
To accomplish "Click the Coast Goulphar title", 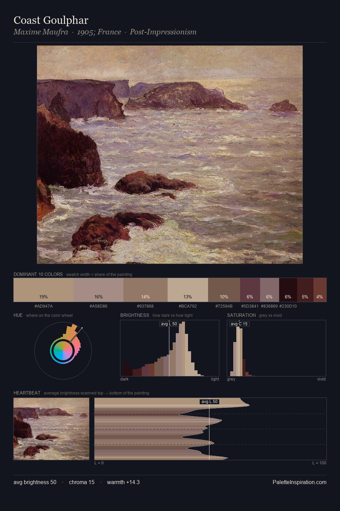I will point(51,20).
